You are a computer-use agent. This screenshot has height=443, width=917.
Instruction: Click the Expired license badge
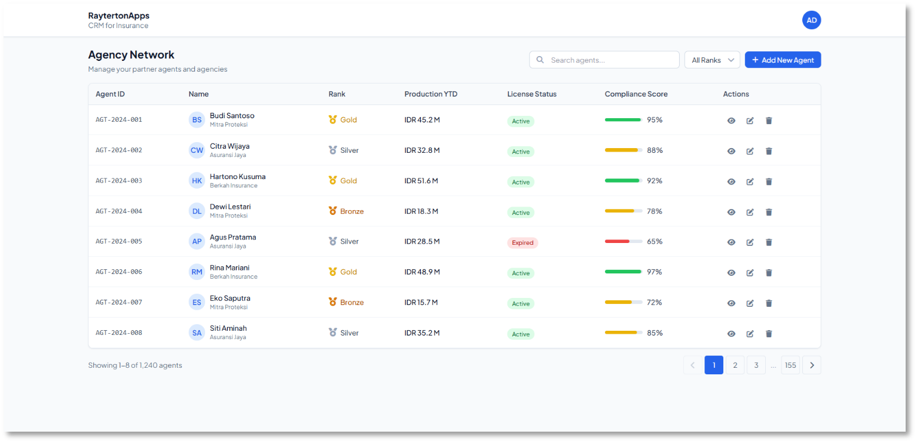(x=522, y=243)
